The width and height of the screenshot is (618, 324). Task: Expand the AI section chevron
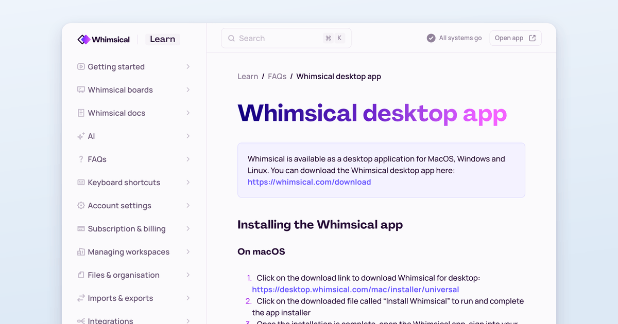(x=188, y=136)
